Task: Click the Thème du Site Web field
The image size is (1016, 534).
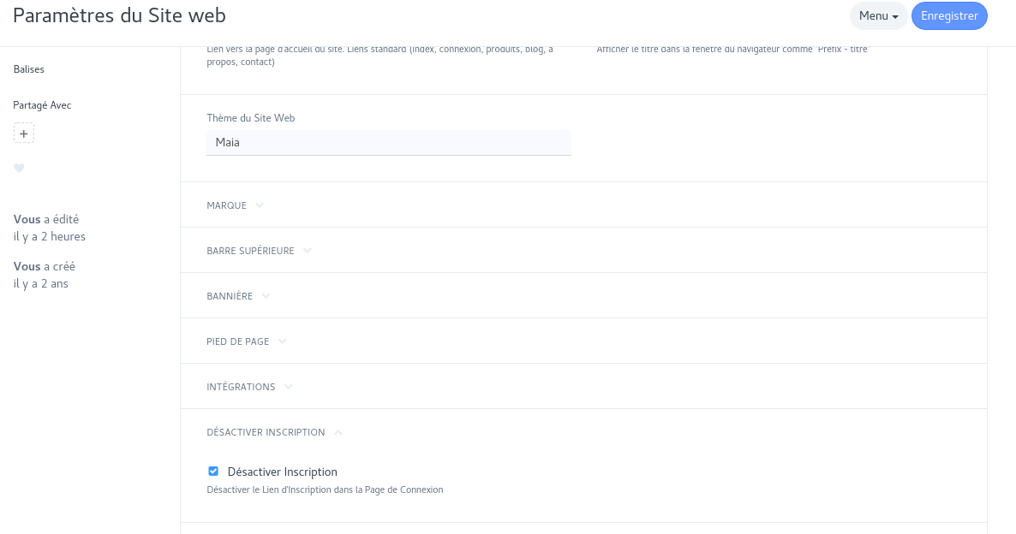Action: [389, 143]
